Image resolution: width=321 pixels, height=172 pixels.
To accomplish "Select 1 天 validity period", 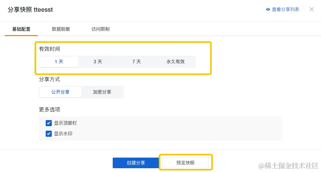I will point(59,61).
